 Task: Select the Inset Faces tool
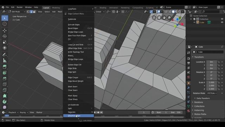point(5,73)
